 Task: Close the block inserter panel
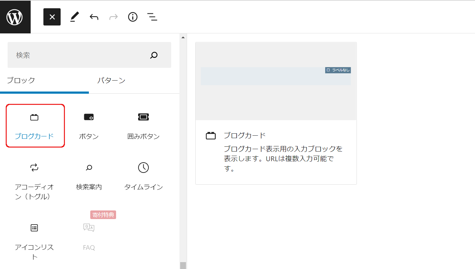[x=52, y=17]
